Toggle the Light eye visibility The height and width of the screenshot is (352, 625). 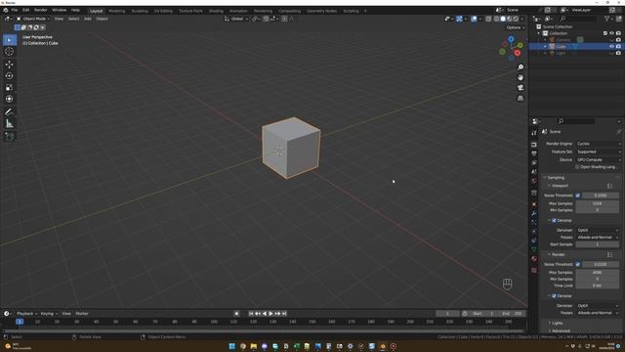click(x=611, y=53)
